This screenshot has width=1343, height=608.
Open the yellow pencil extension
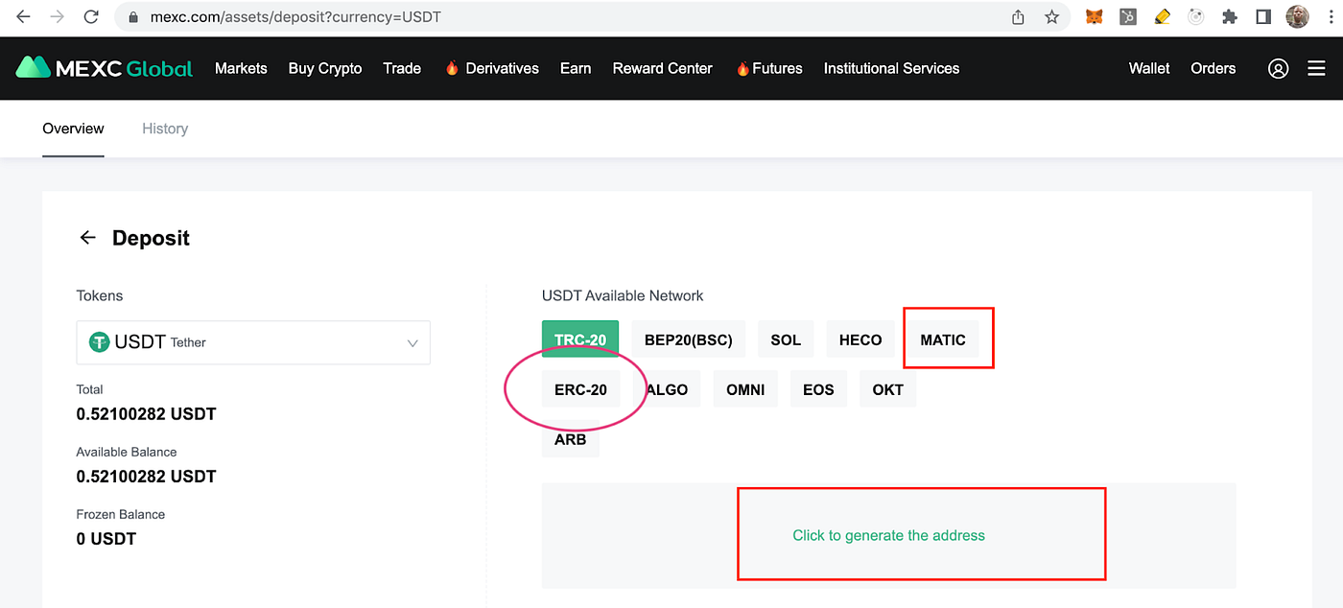1162,17
